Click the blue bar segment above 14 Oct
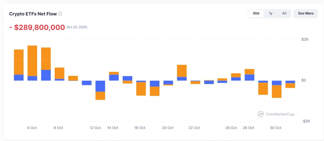Image resolution: width=324 pixels, height=141 pixels. pyautogui.click(x=114, y=77)
